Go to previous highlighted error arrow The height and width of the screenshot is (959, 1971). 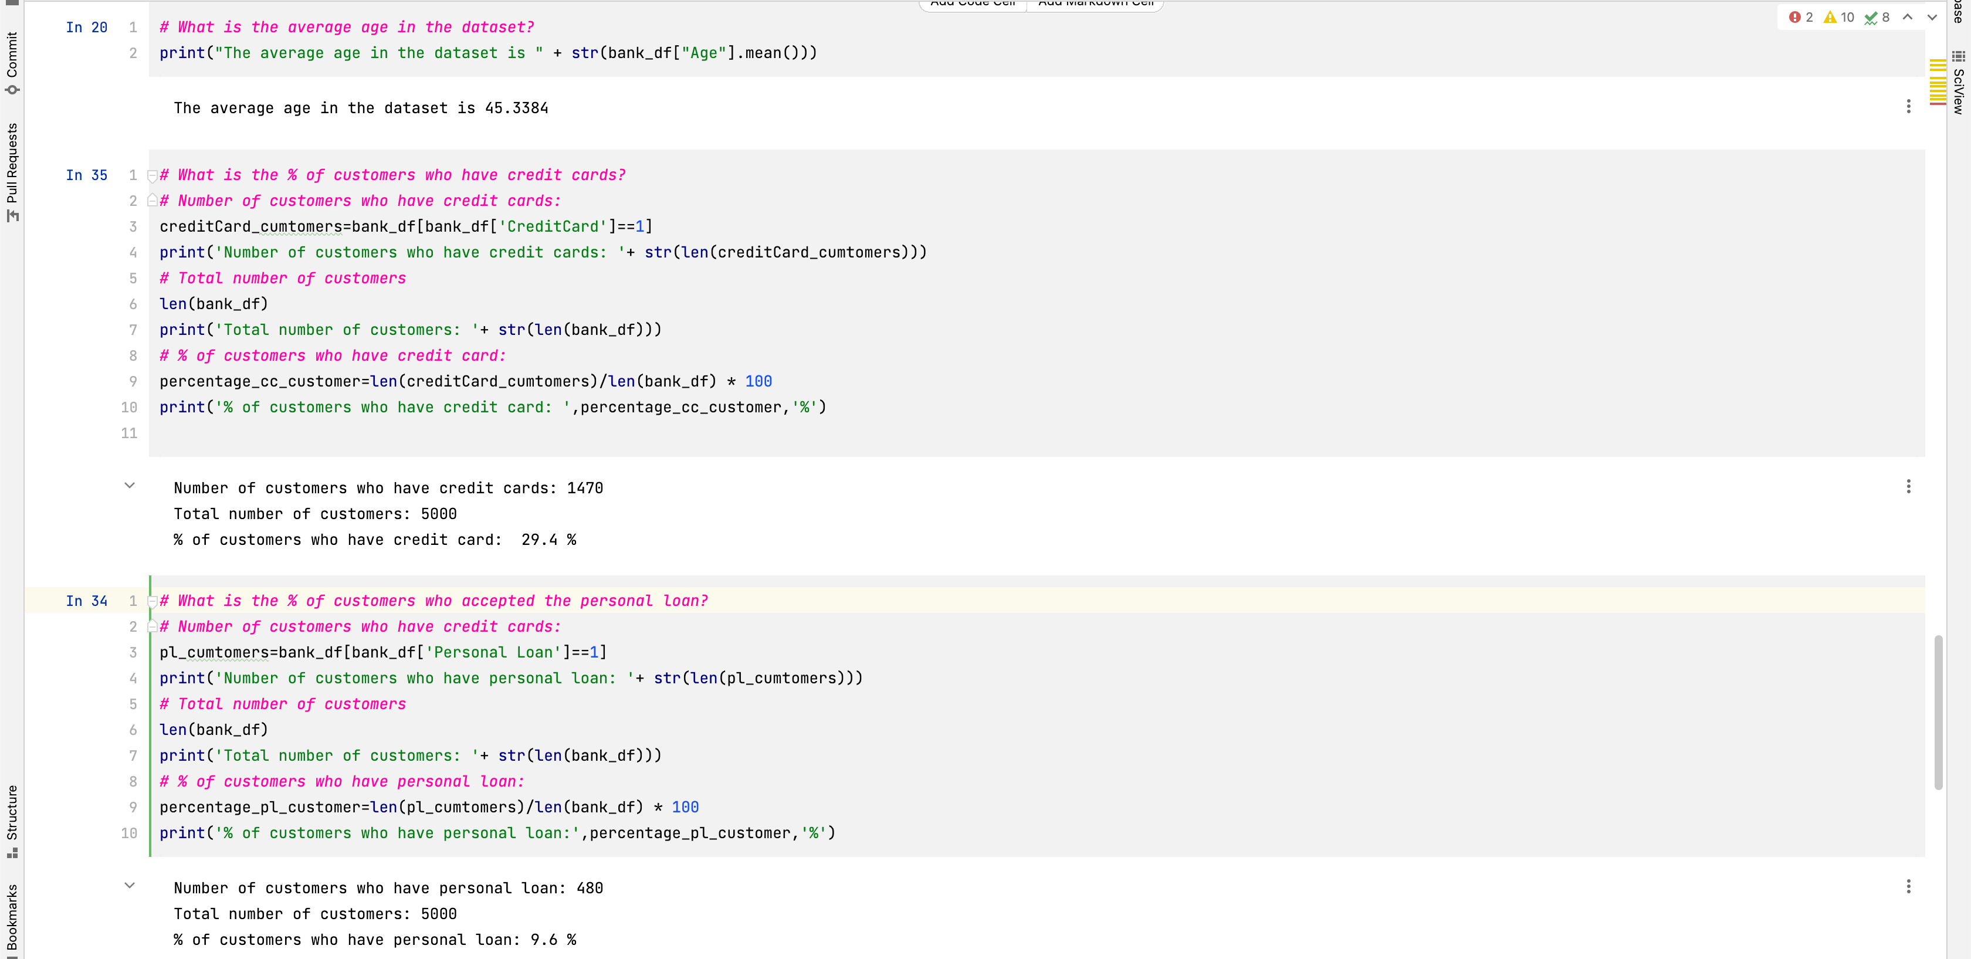[1908, 17]
